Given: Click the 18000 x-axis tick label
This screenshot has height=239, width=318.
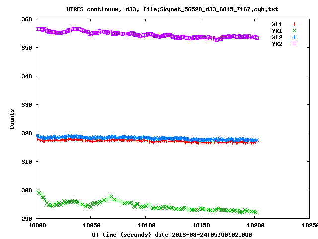Looking at the screenshot, I should coord(37,225).
